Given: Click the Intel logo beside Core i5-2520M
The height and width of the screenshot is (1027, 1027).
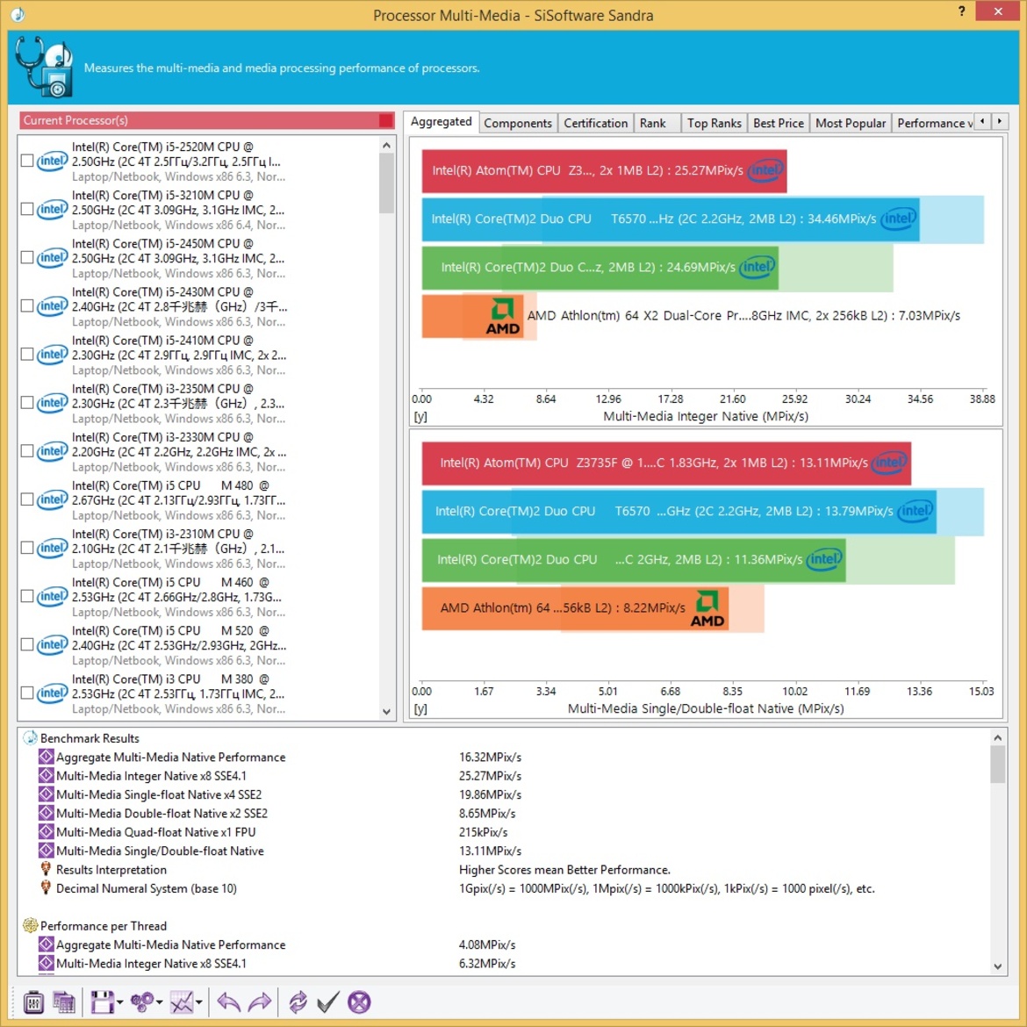Looking at the screenshot, I should tap(52, 162).
